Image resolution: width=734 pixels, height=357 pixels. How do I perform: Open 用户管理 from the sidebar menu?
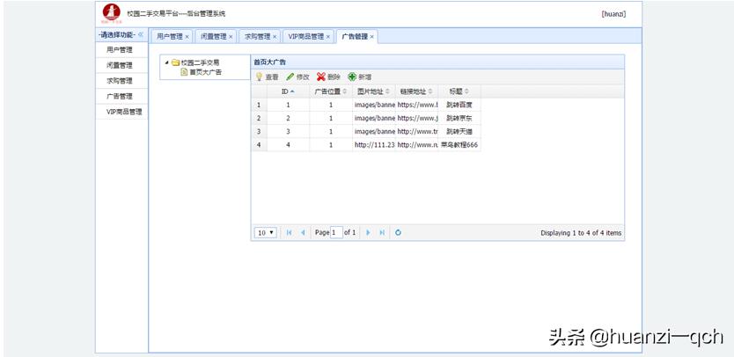point(121,50)
